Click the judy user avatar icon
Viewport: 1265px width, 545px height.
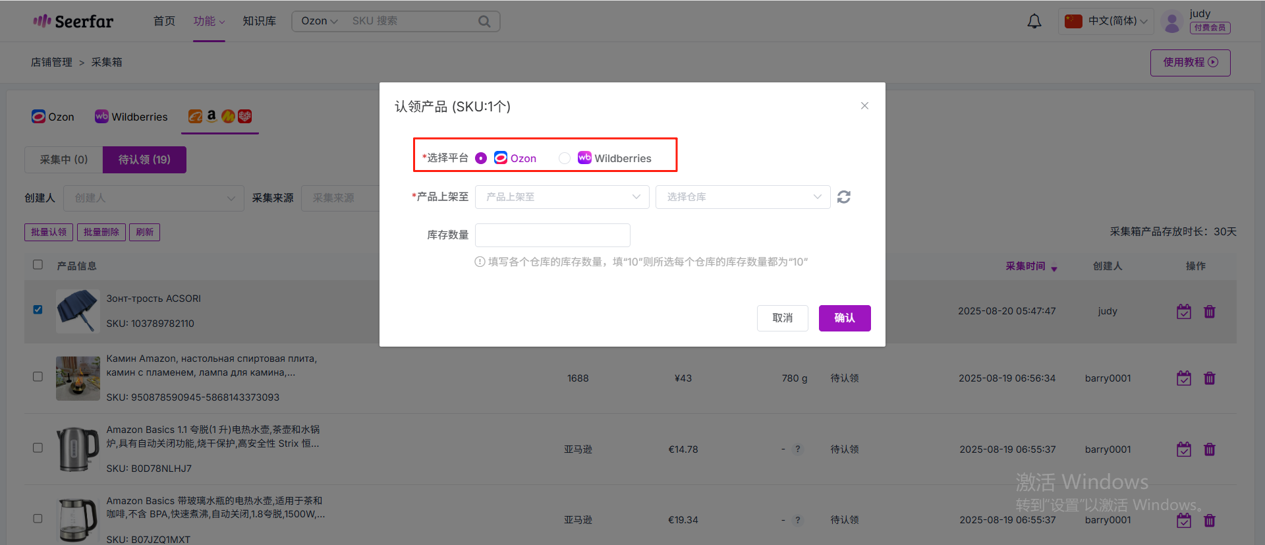pyautogui.click(x=1172, y=22)
